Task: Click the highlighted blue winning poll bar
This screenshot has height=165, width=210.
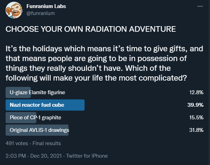Action: click(x=45, y=105)
